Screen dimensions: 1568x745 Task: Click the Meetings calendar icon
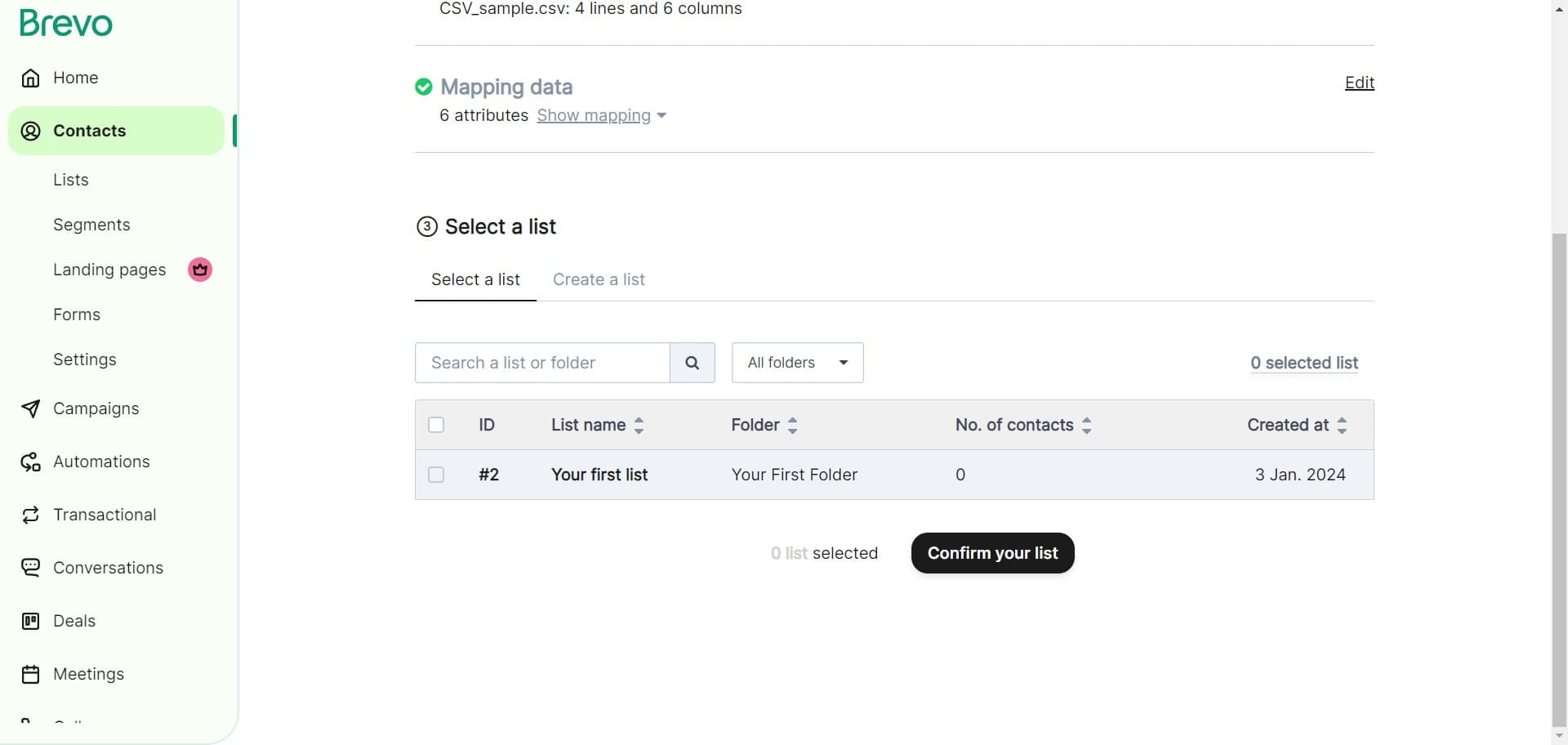pos(31,673)
